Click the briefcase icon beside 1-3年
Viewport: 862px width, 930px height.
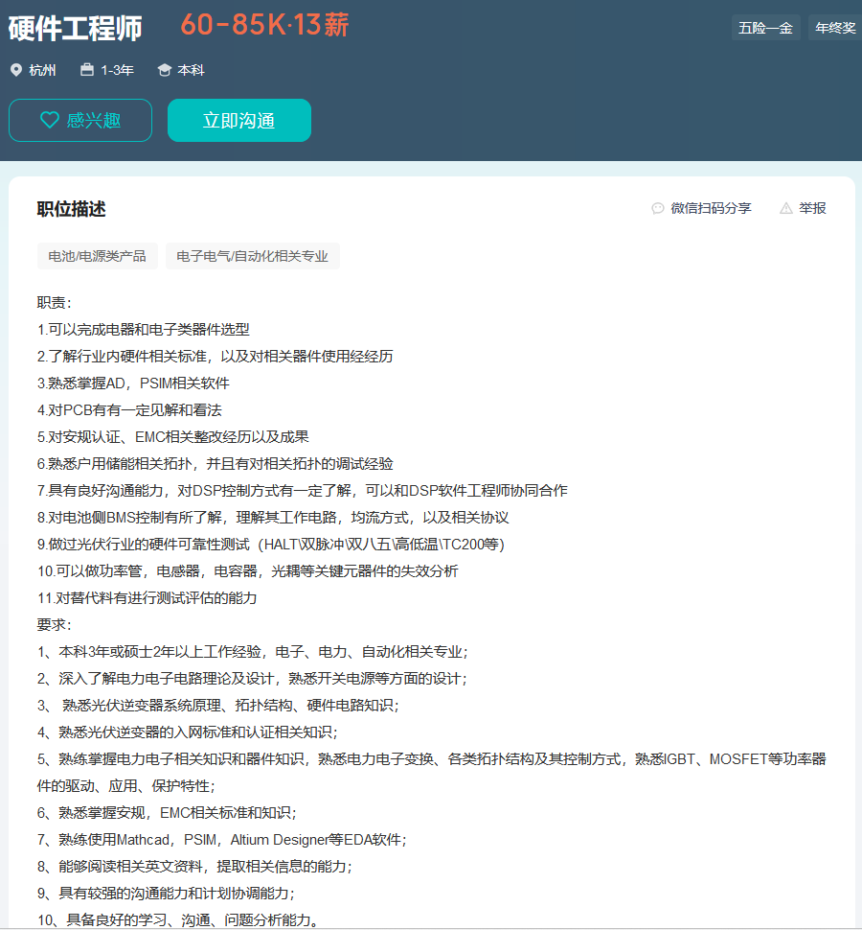(x=87, y=70)
